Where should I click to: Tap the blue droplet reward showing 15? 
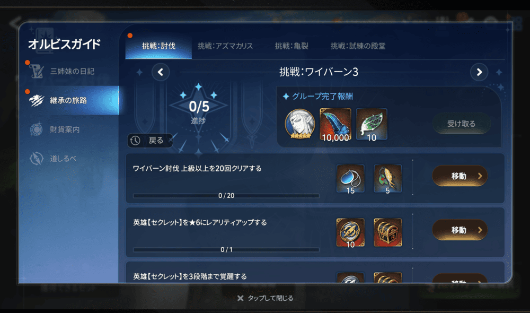[x=350, y=179]
